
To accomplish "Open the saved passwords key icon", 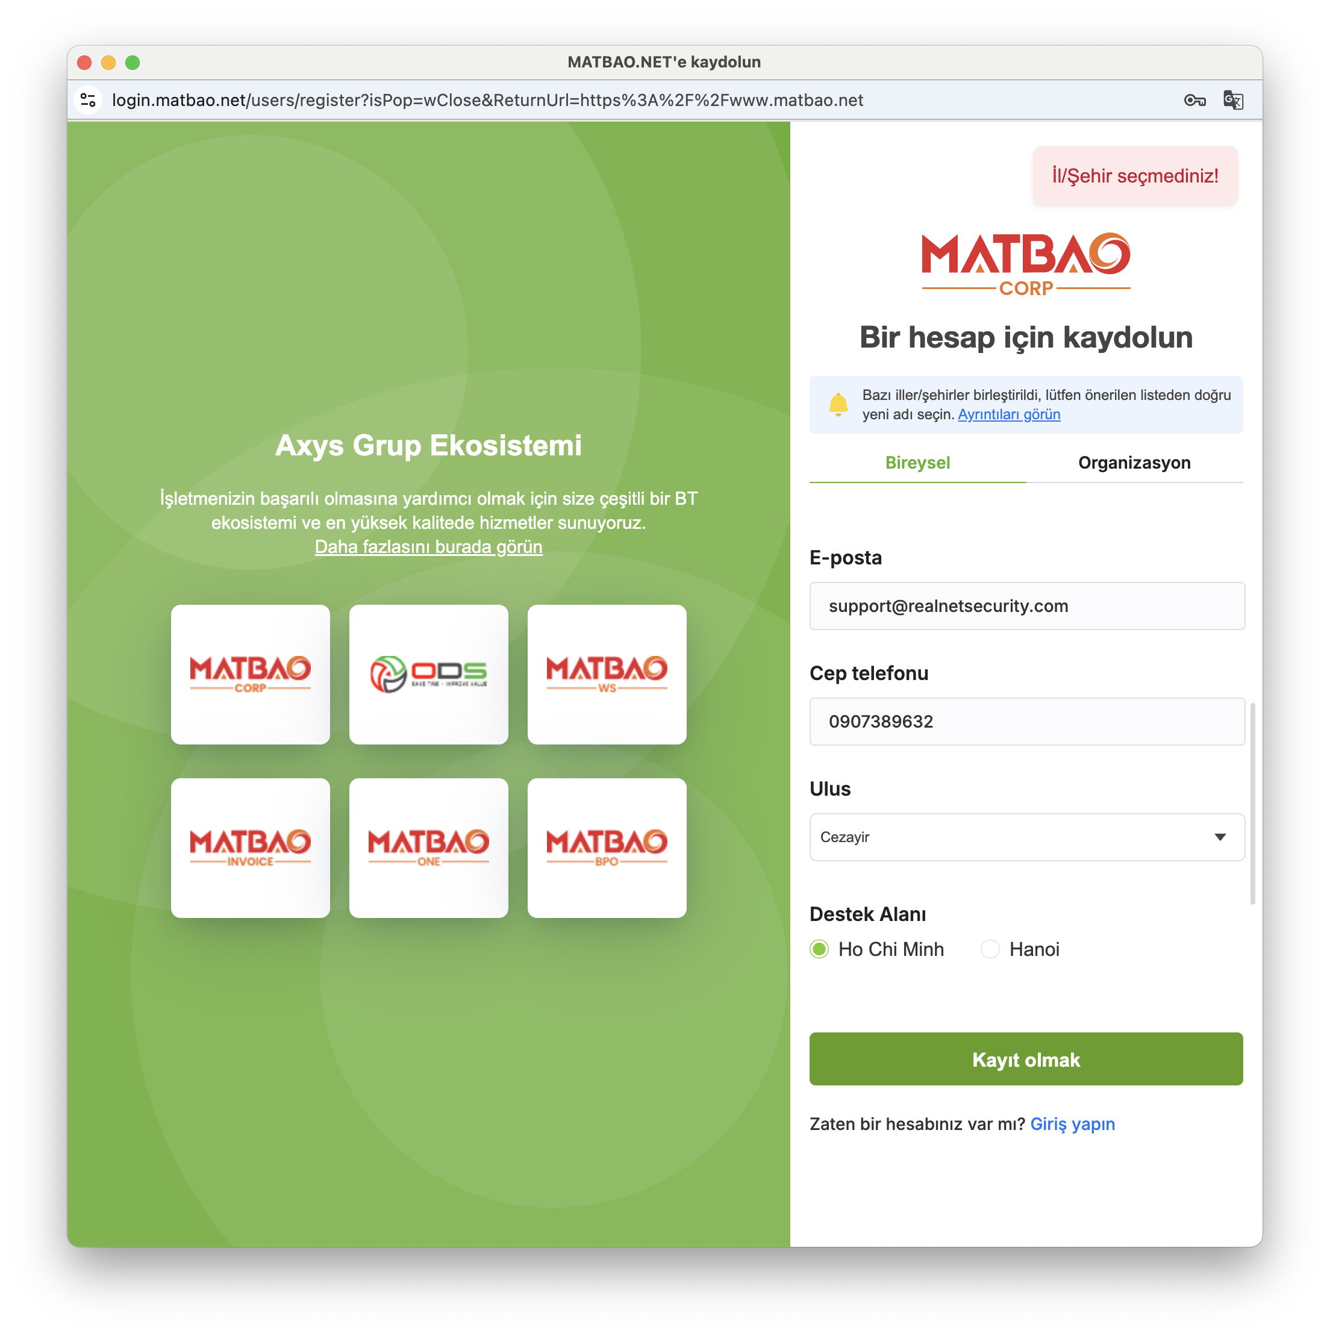I will coord(1194,100).
